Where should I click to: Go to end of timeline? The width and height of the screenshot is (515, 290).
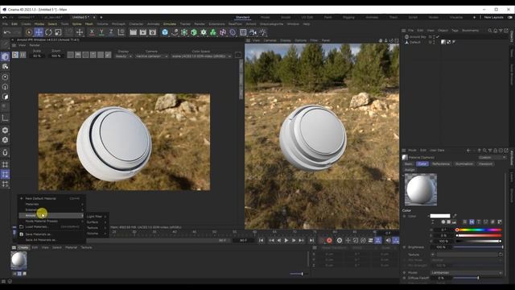(x=311, y=240)
